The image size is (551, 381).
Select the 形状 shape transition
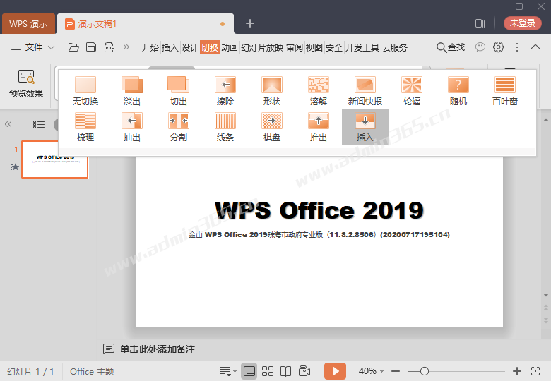coord(272,91)
